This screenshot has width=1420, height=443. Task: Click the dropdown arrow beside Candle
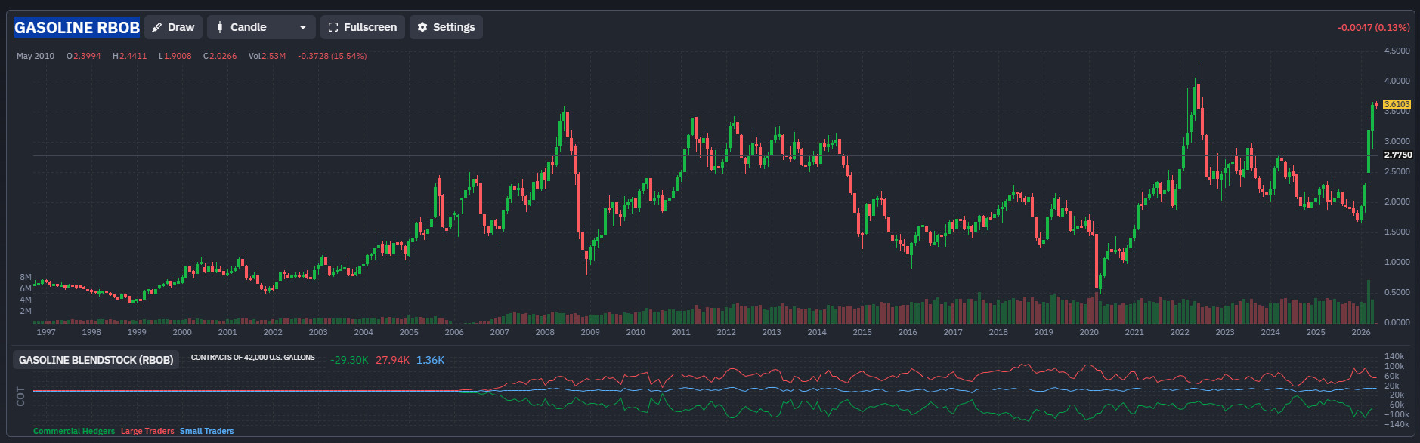[303, 27]
